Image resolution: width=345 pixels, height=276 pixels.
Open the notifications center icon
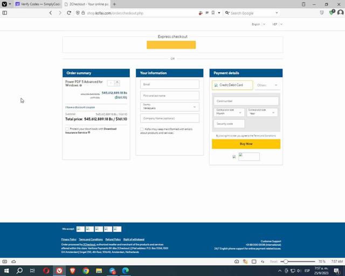[x=337, y=271]
